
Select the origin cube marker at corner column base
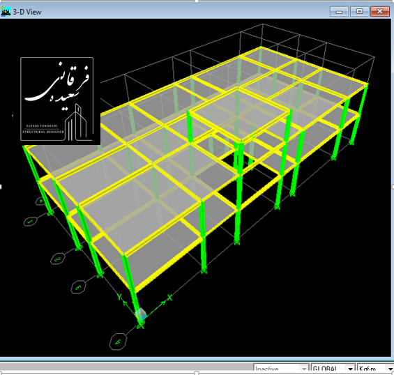point(141,314)
